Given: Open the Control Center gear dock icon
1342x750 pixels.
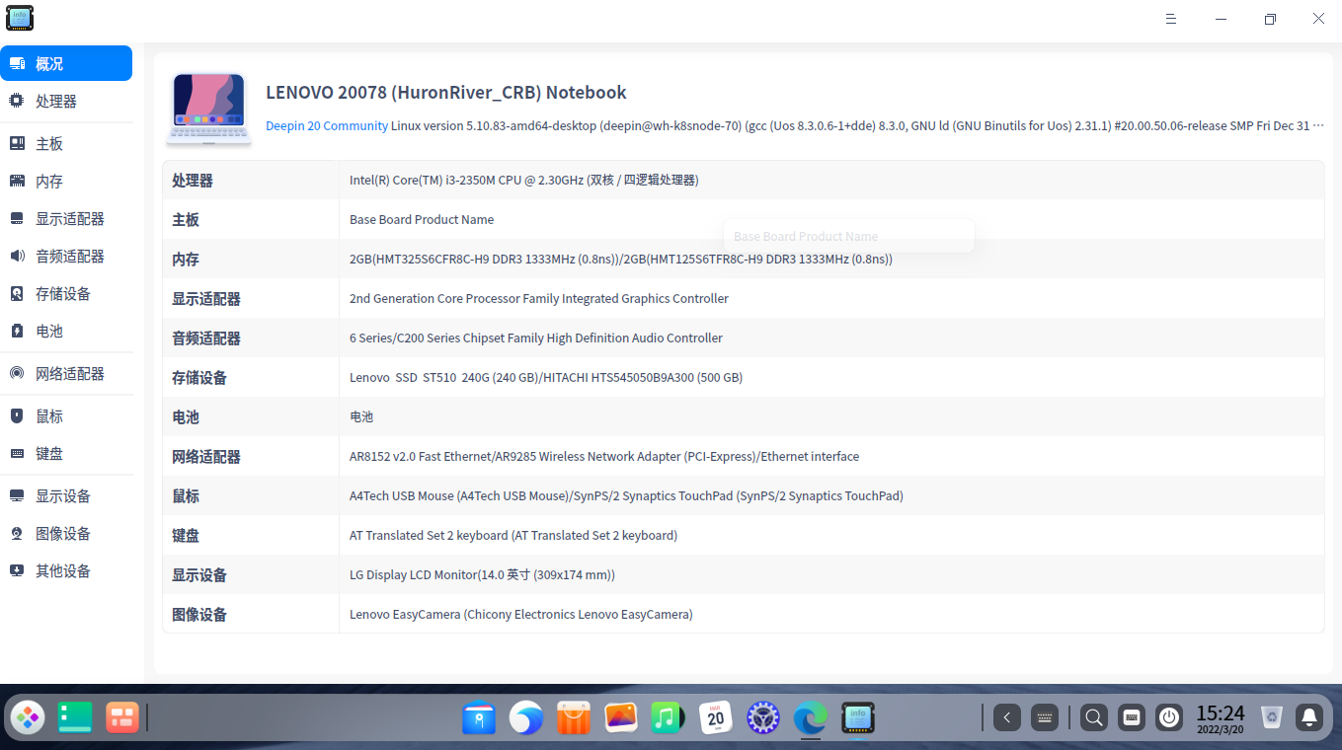Looking at the screenshot, I should coord(763,717).
